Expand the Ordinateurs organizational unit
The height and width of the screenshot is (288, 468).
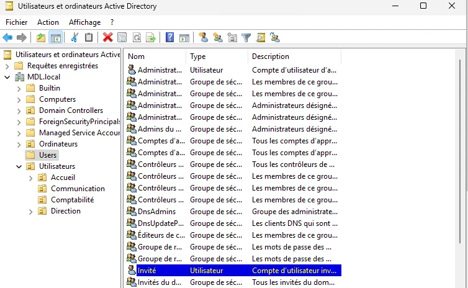[19, 145]
